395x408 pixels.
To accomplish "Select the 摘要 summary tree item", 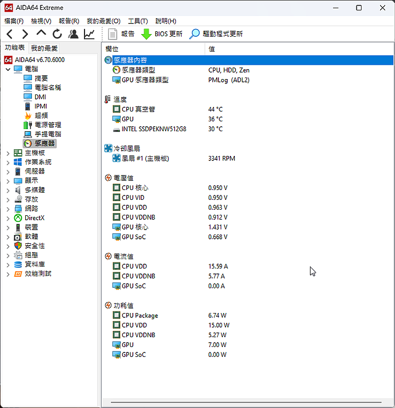I will 36,79.
